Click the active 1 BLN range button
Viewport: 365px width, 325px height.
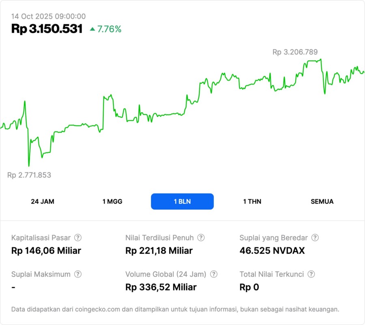(182, 201)
